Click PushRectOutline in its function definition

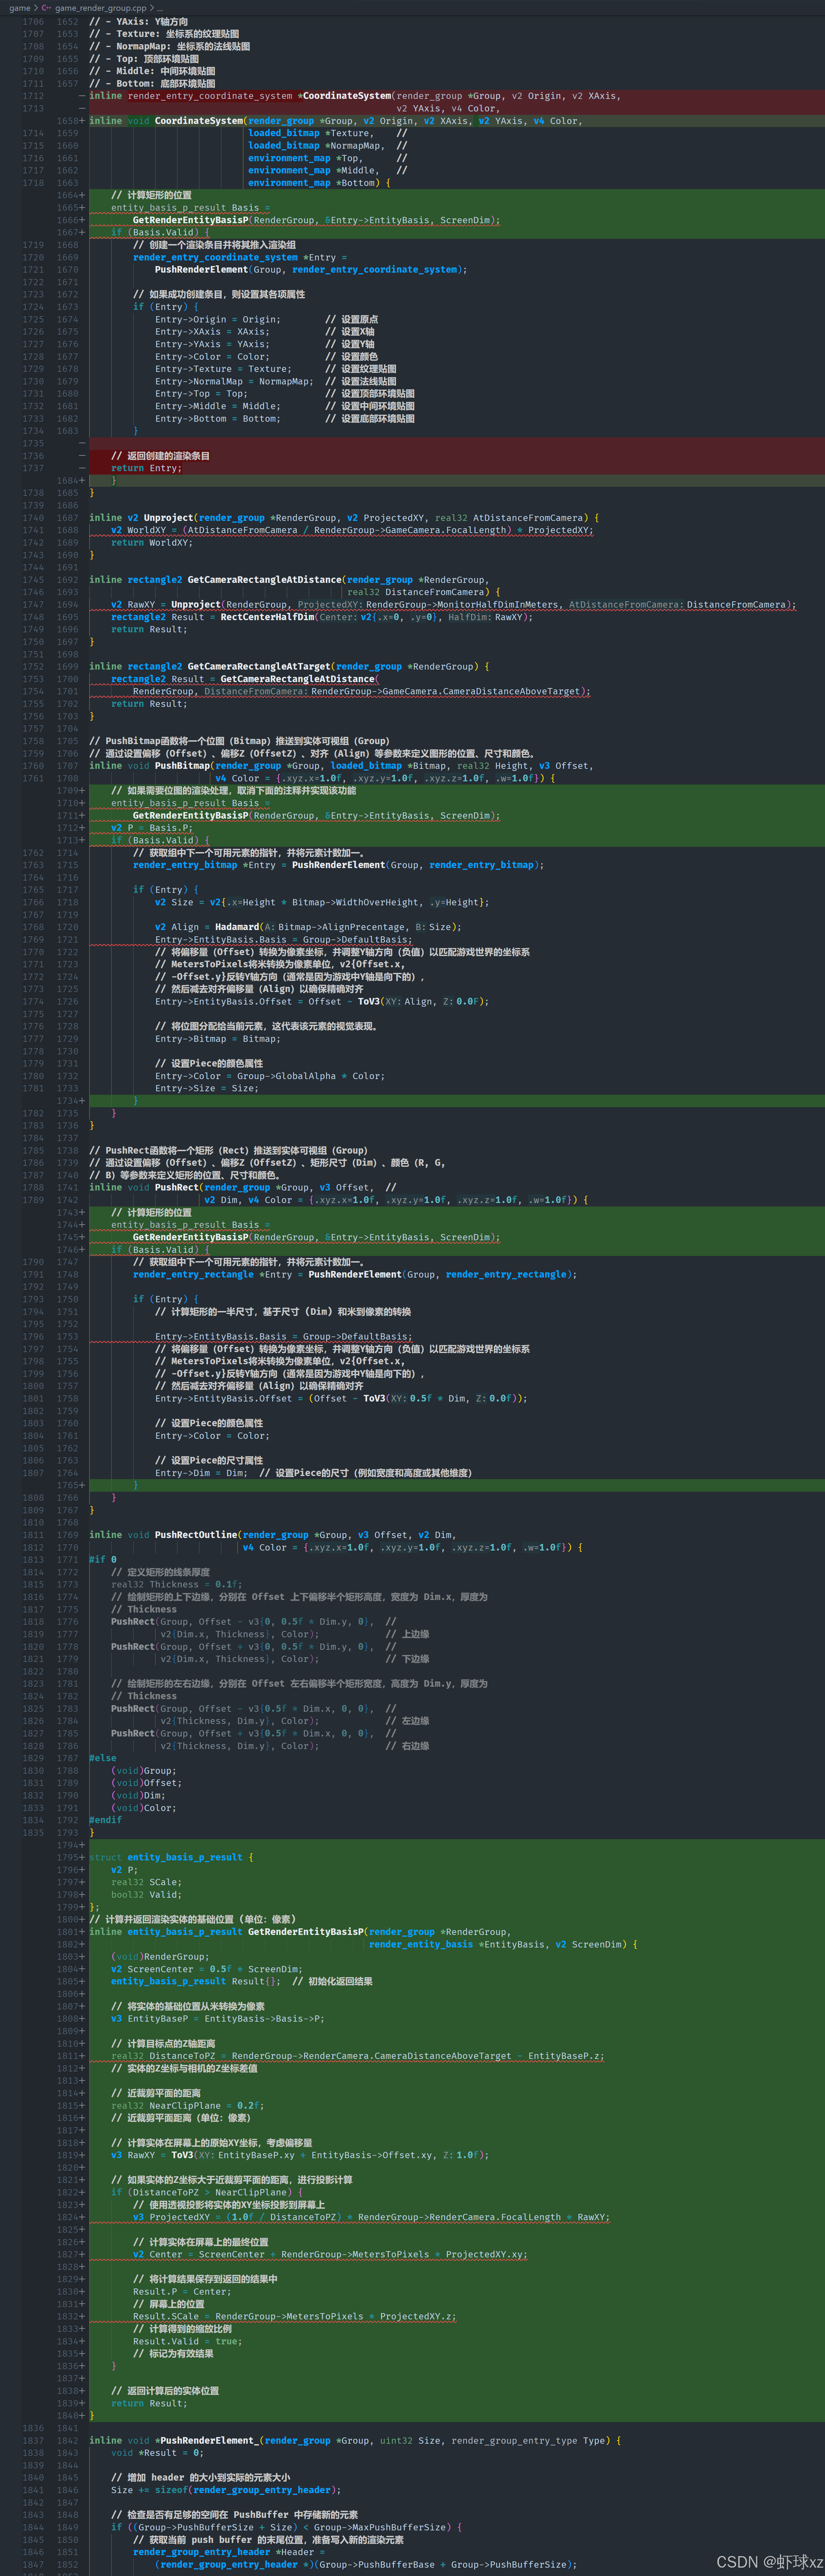[x=196, y=1535]
